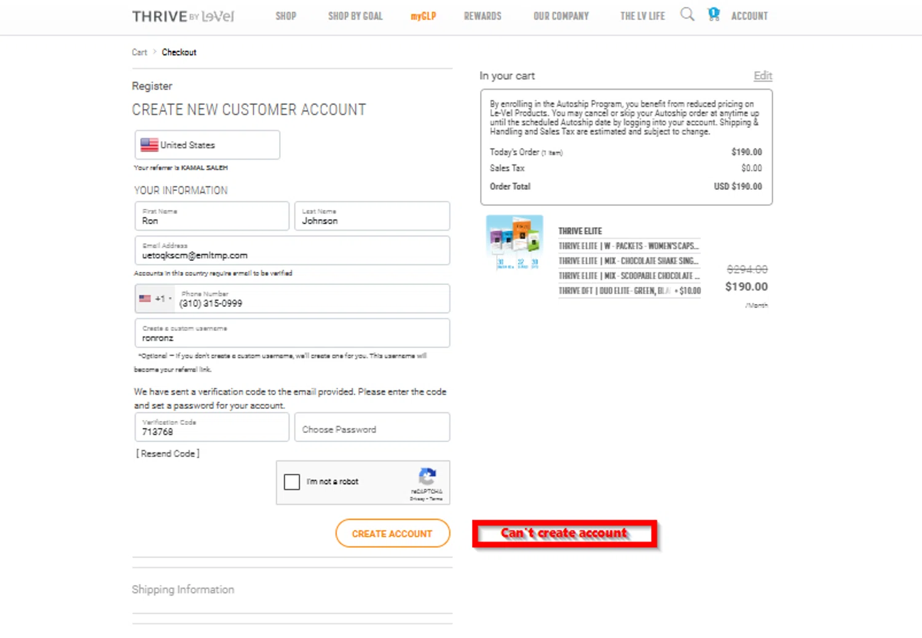922x638 pixels.
Task: Click the THRIVE ELITE product title
Action: (x=580, y=231)
